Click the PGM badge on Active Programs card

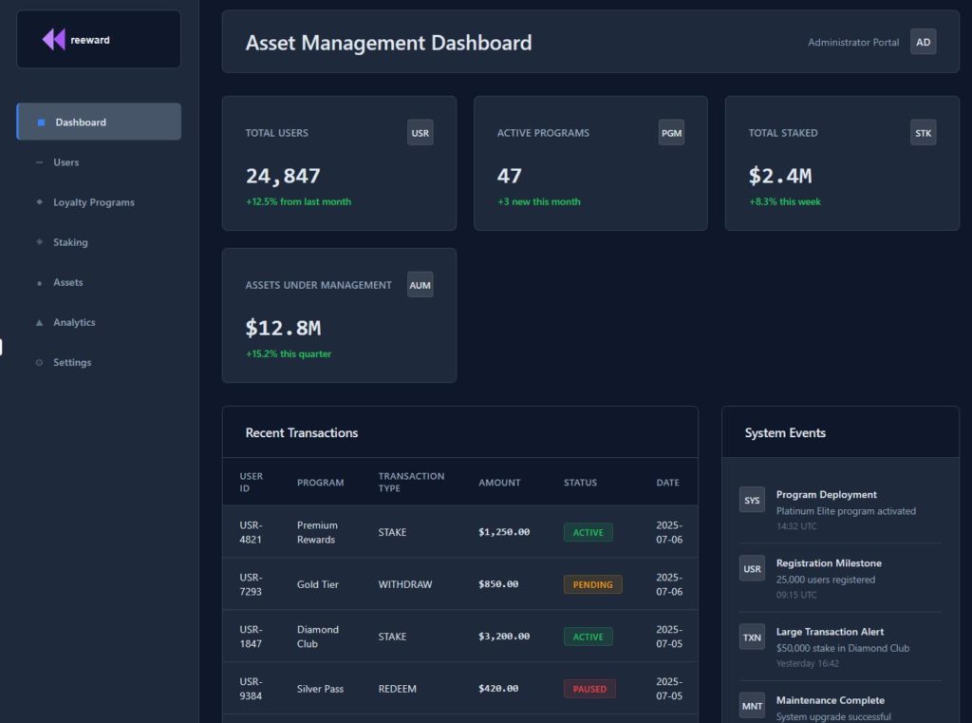tap(671, 133)
